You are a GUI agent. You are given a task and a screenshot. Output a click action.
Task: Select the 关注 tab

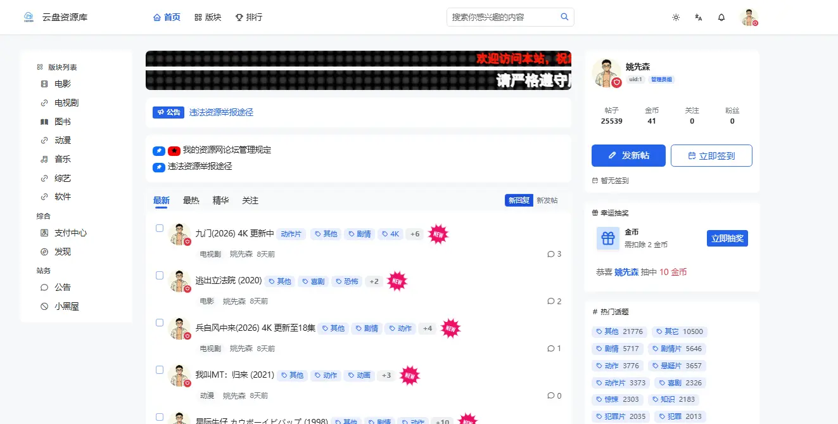point(250,200)
